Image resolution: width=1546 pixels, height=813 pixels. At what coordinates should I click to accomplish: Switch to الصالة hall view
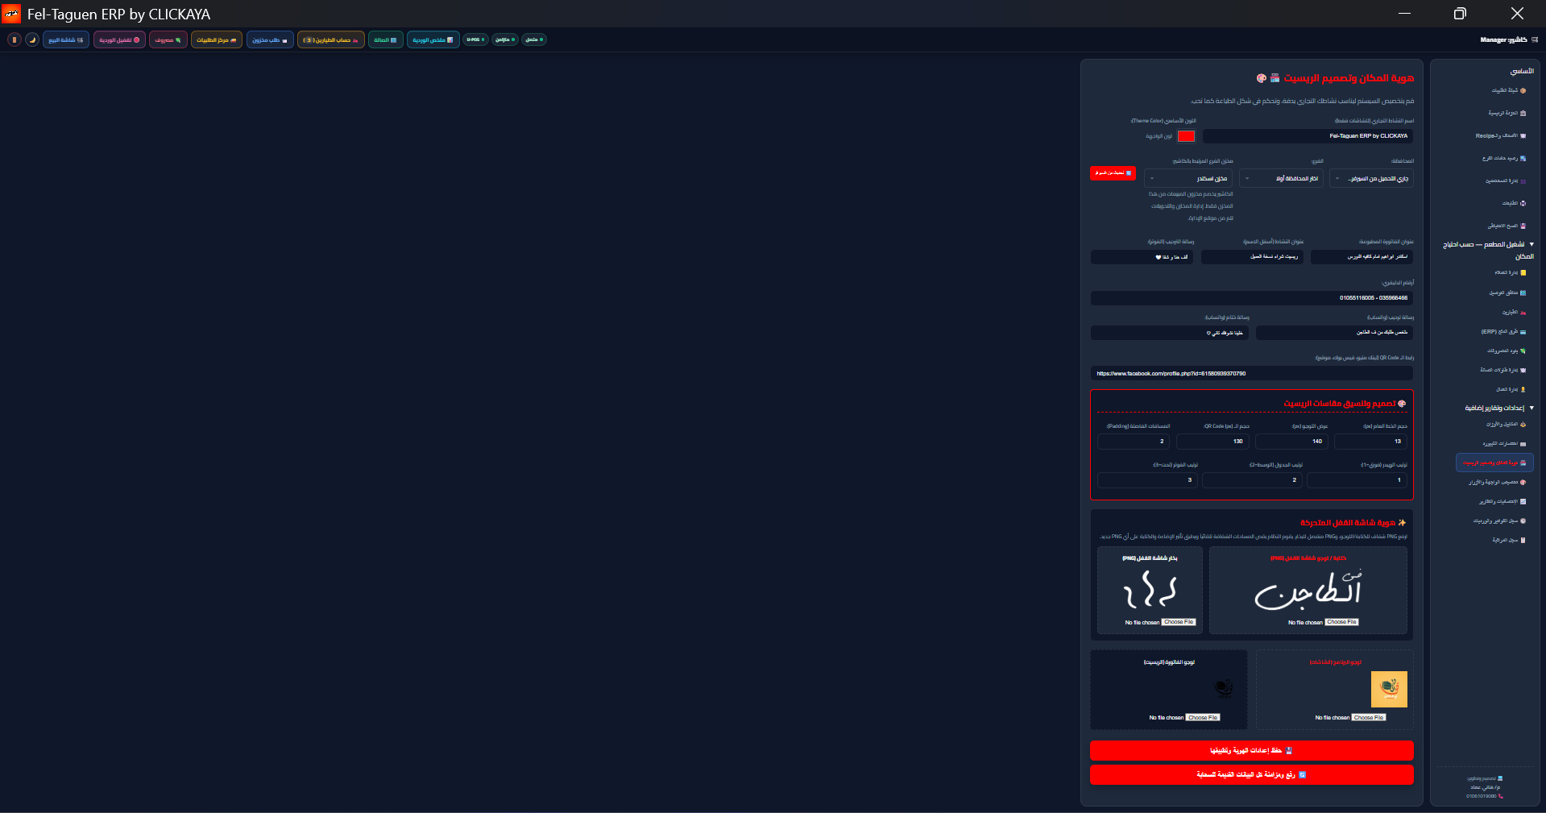click(386, 39)
